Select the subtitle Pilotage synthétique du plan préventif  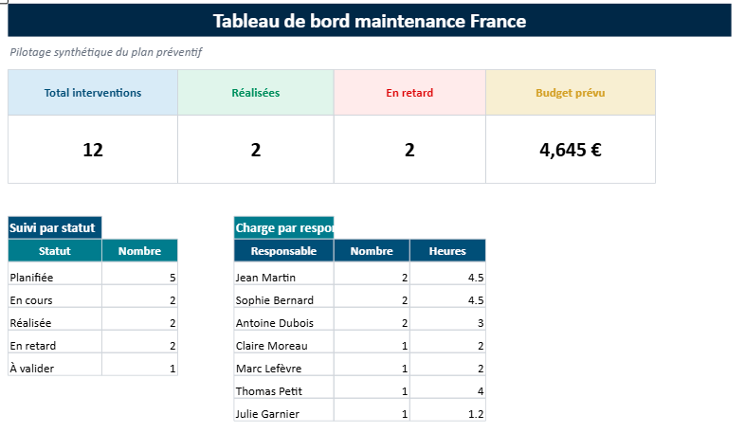(x=106, y=52)
